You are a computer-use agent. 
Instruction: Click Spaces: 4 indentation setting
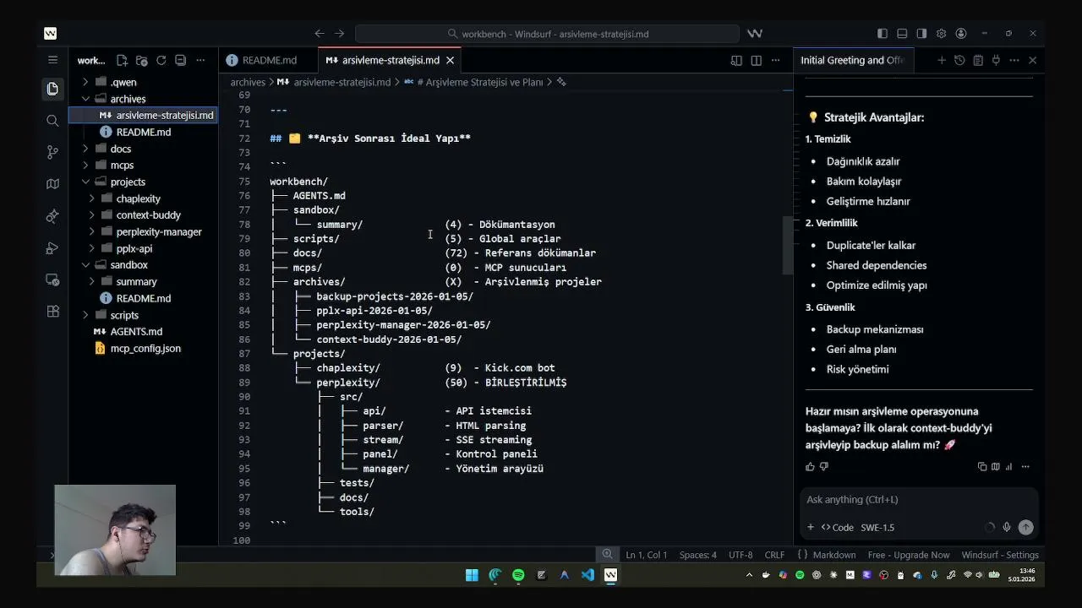[x=698, y=555]
